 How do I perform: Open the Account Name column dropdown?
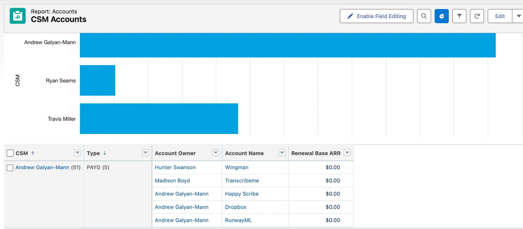coord(282,153)
